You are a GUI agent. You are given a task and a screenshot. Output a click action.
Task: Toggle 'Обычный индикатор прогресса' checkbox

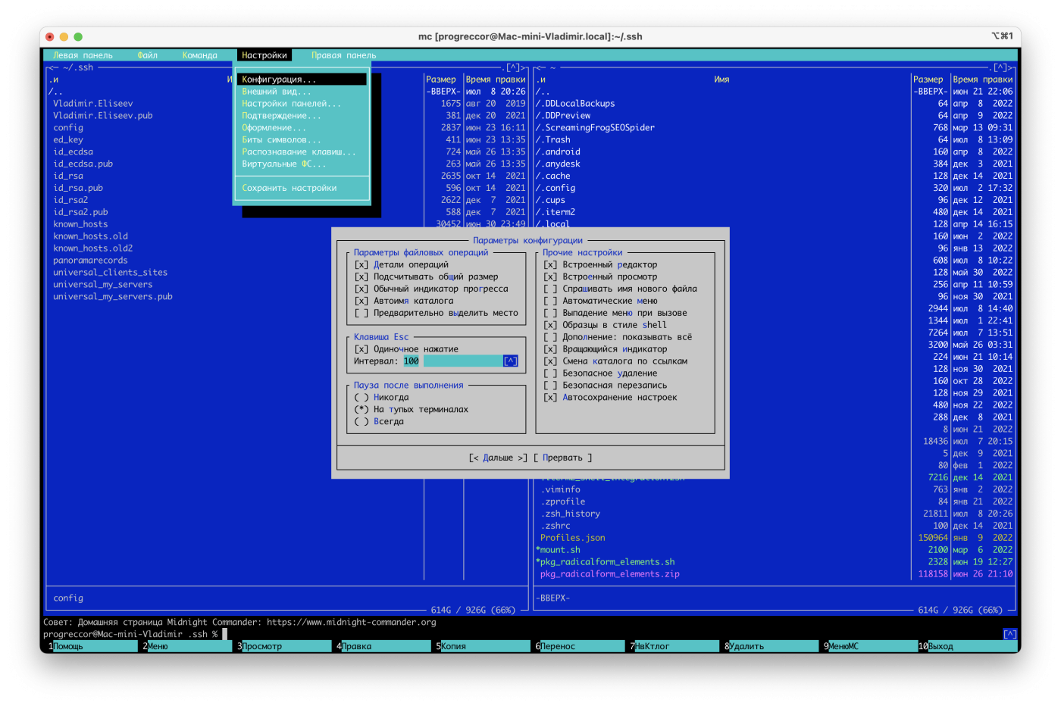[361, 289]
